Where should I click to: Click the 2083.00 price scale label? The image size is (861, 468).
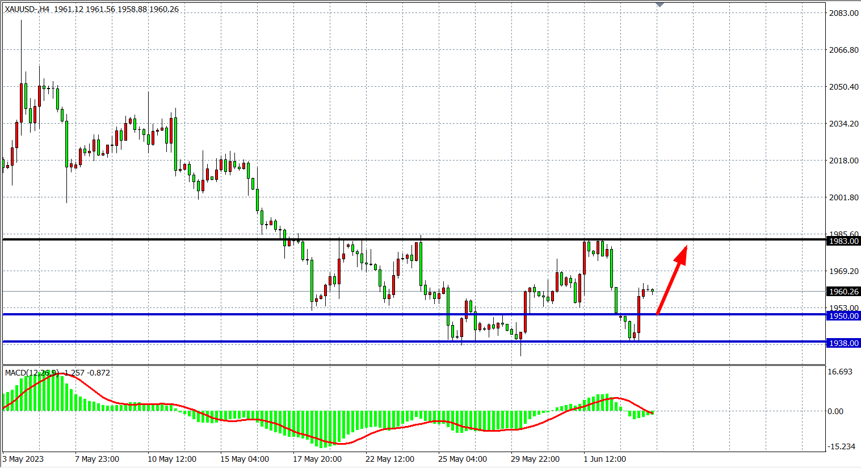843,13
